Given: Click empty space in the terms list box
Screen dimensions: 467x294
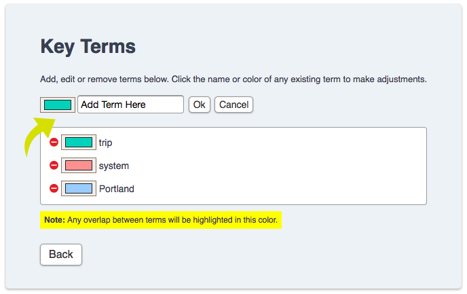Looking at the screenshot, I should point(268,166).
